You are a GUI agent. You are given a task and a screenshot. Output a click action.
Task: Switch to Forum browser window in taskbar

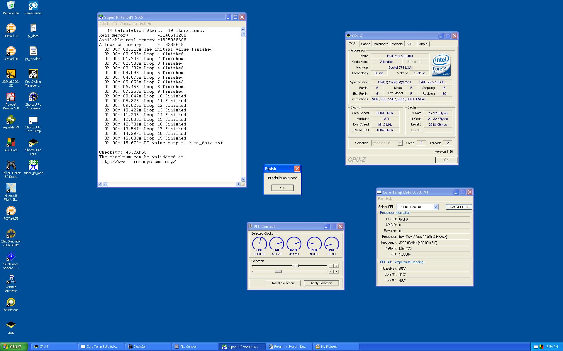point(289,347)
